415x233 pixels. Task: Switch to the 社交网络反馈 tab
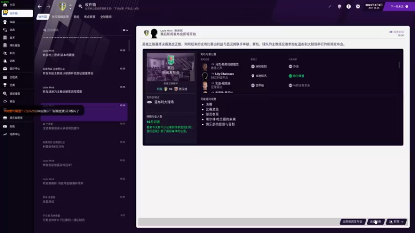[60, 17]
